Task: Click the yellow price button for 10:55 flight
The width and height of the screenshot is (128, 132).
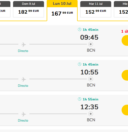Action: point(125,75)
